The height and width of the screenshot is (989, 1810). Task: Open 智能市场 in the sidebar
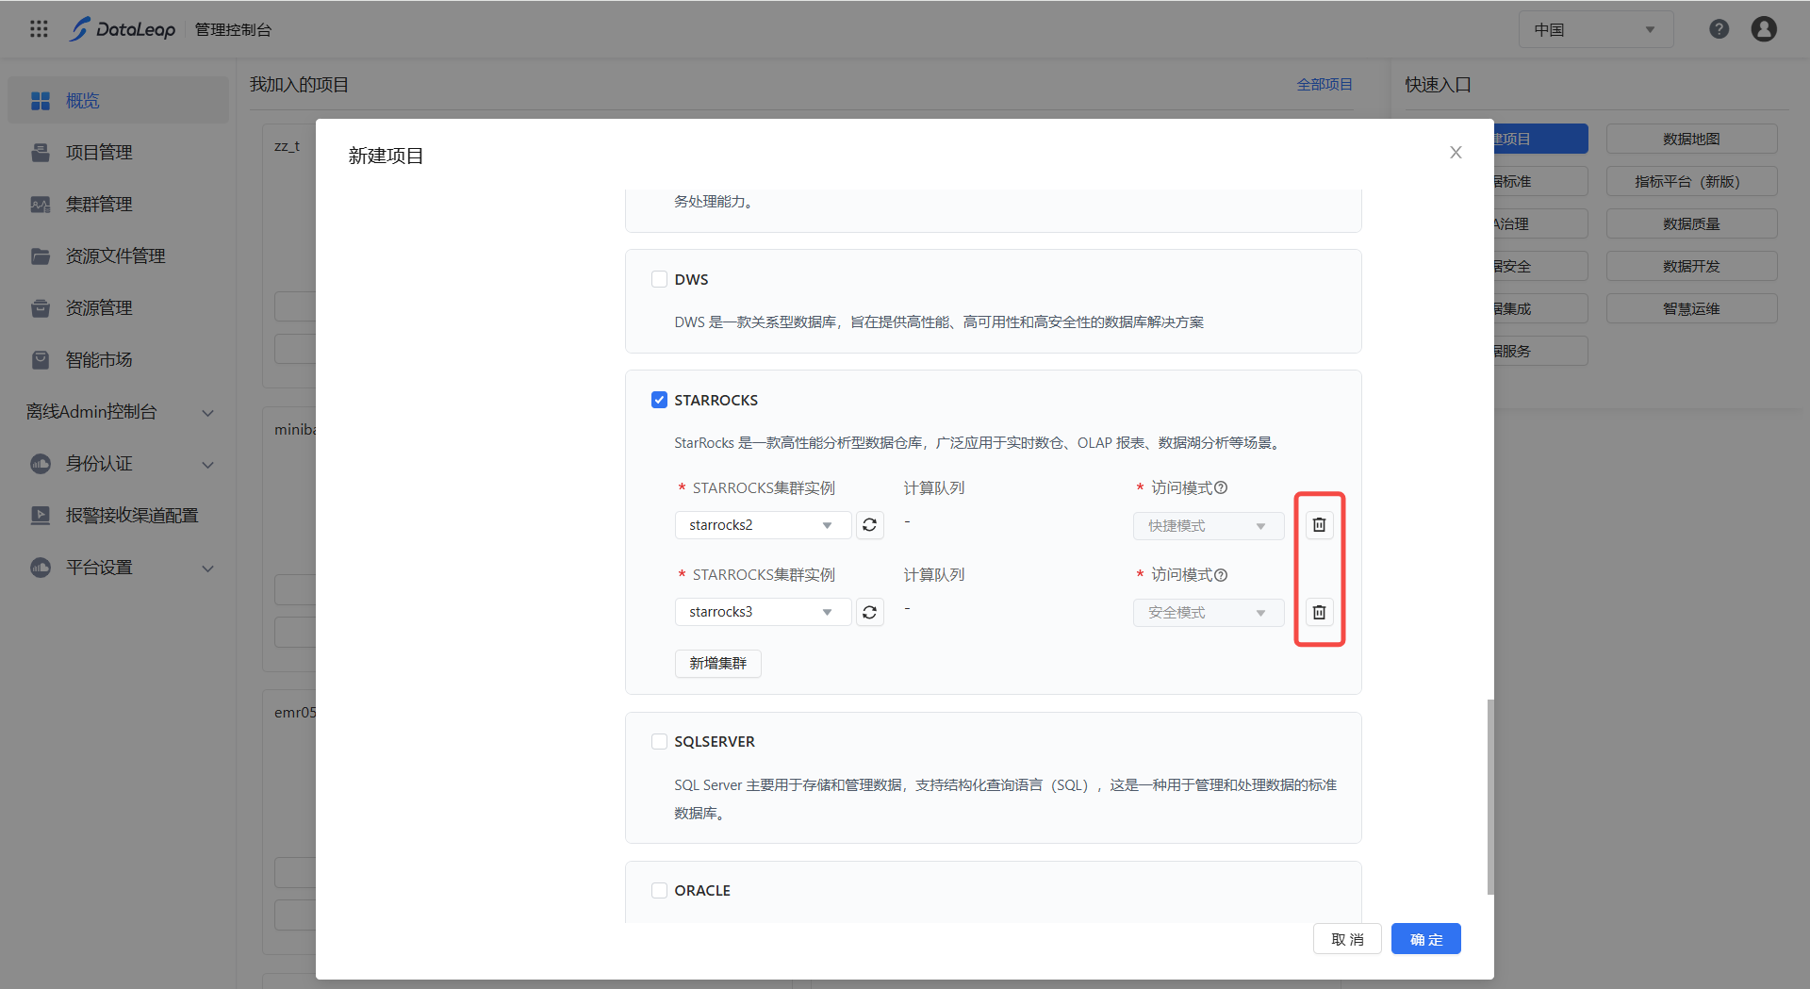tap(118, 360)
